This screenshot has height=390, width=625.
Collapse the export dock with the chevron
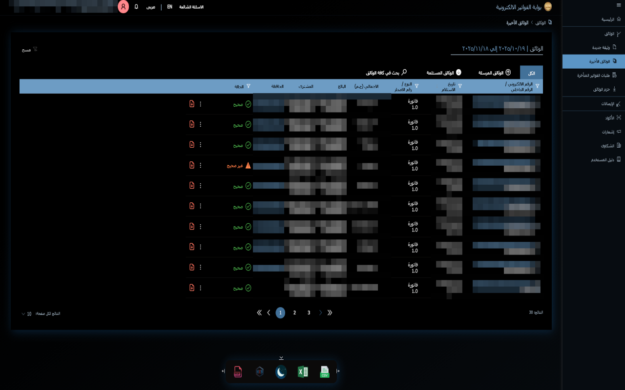click(x=281, y=358)
